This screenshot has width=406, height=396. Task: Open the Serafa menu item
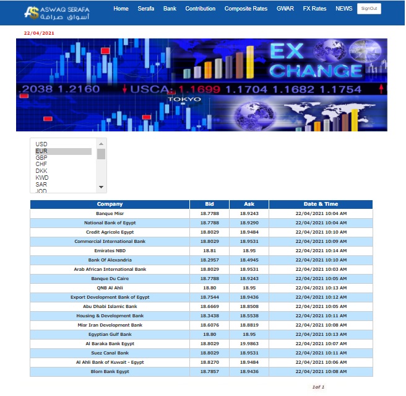(146, 9)
